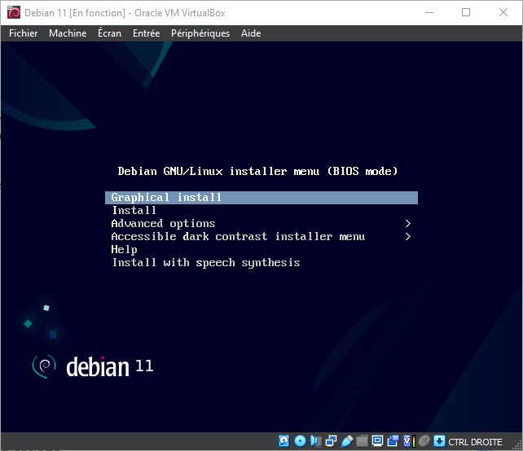The width and height of the screenshot is (523, 451).
Task: Click the USB devices status icon
Action: (347, 441)
